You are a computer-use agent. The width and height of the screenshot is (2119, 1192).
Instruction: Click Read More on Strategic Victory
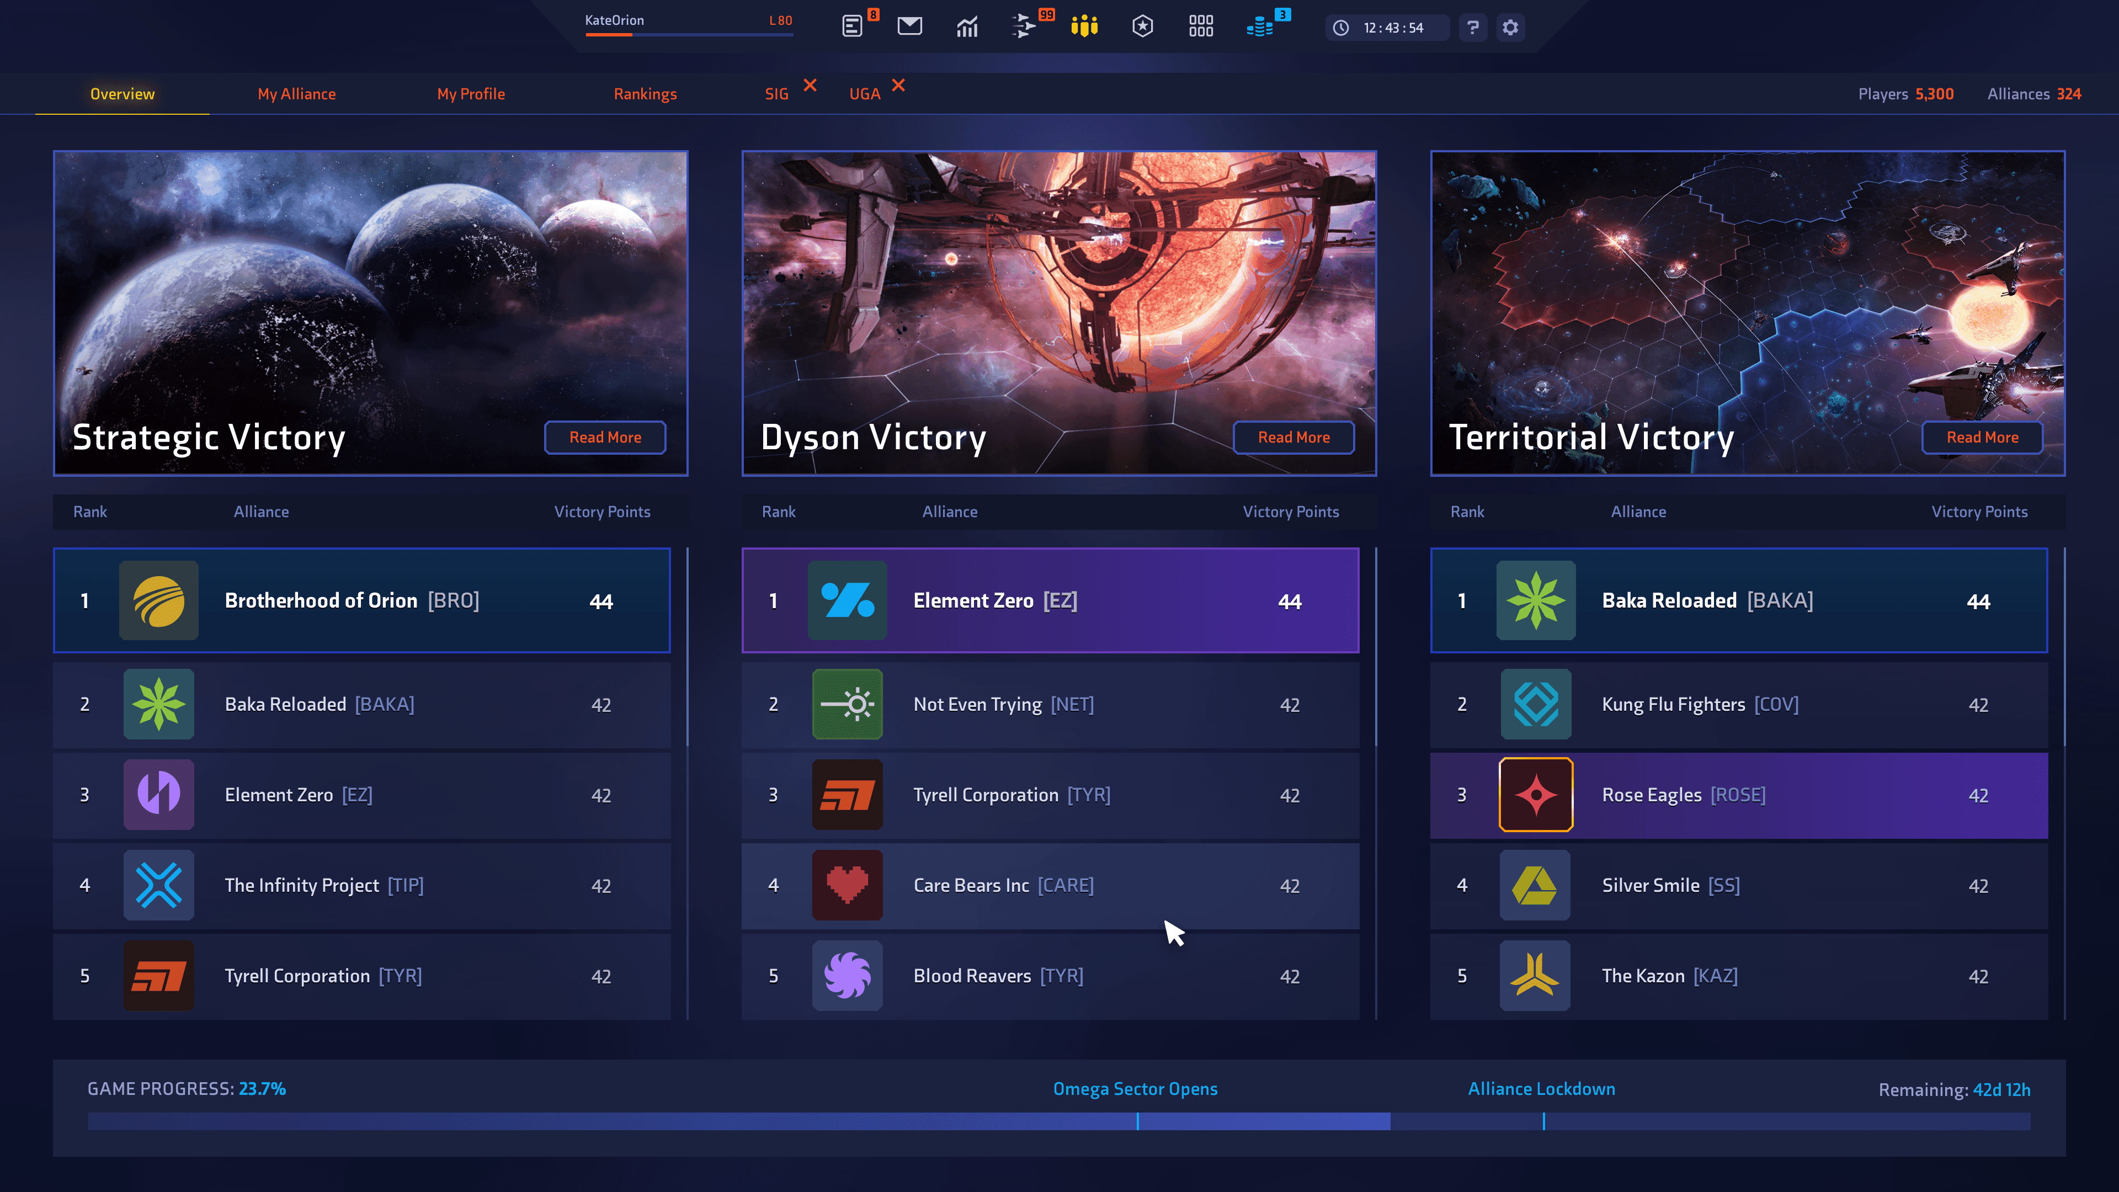click(x=605, y=438)
